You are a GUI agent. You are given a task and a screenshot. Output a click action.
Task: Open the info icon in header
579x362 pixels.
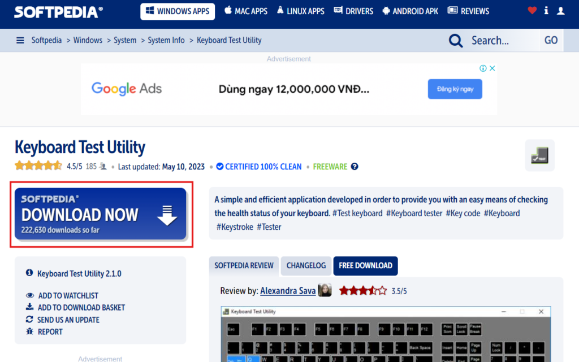pos(546,11)
